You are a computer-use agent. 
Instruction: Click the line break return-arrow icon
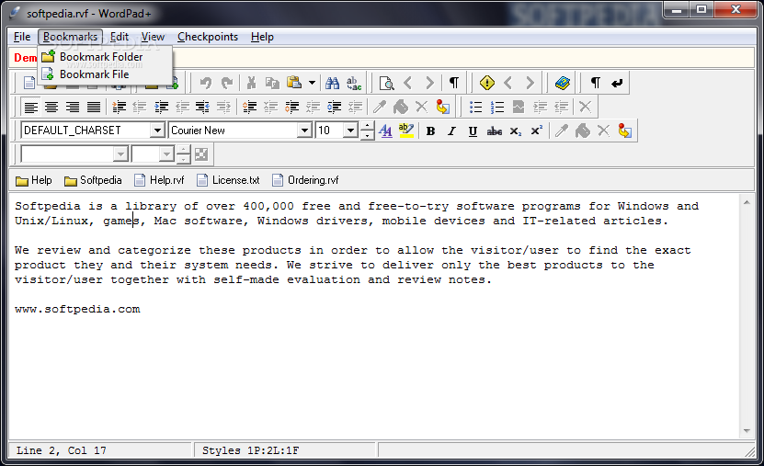pos(617,84)
